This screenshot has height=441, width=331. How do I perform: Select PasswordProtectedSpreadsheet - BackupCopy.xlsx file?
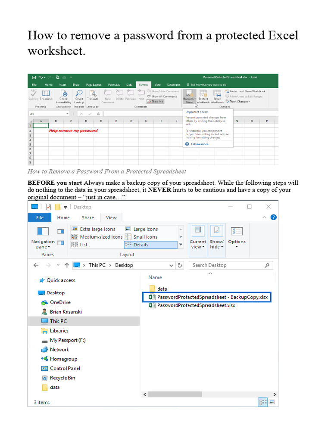pyautogui.click(x=207, y=297)
